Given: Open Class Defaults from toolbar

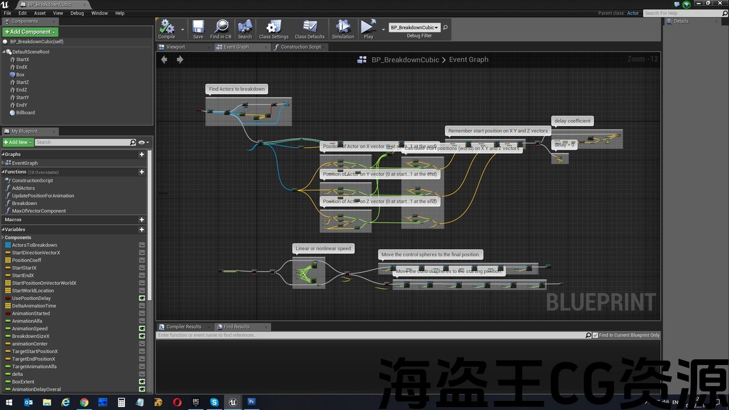Looking at the screenshot, I should pyautogui.click(x=309, y=28).
